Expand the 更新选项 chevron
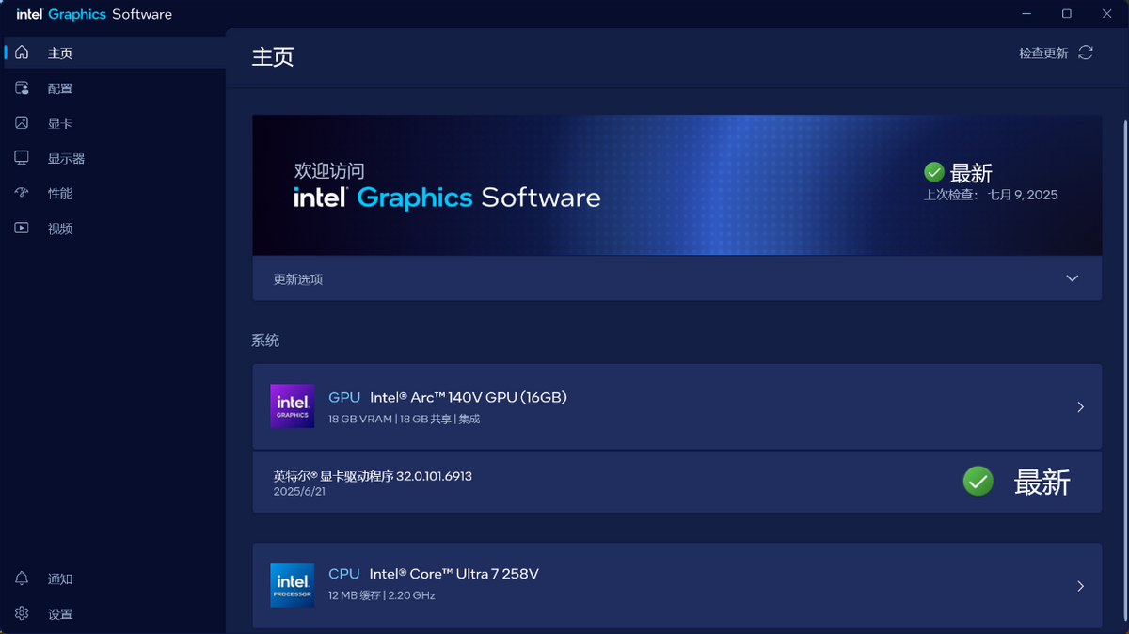Image resolution: width=1129 pixels, height=634 pixels. [x=1072, y=278]
